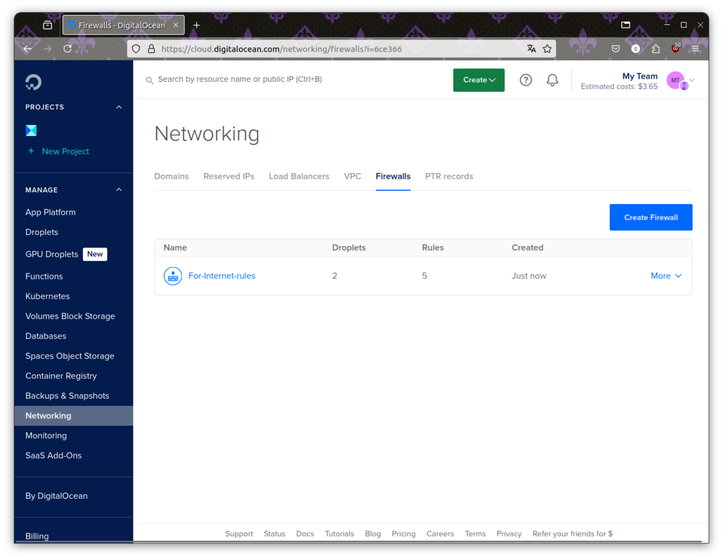
Task: Click the Status footer link
Action: point(274,534)
